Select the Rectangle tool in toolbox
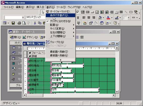The width and height of the screenshot is (143, 106). coord(131,12)
